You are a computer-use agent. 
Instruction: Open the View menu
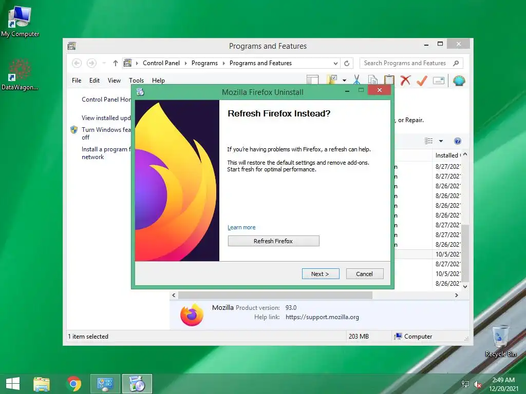pos(114,81)
